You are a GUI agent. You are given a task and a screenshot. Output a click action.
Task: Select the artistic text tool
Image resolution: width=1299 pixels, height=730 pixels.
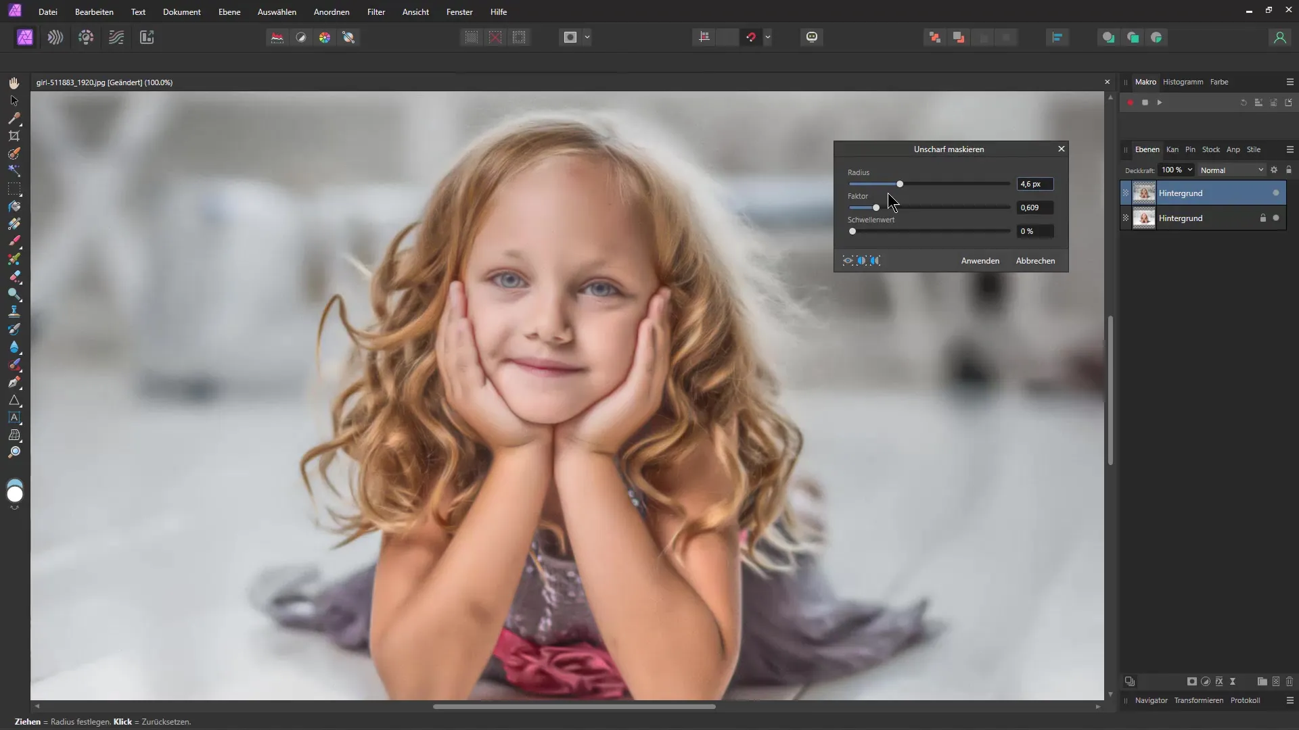(x=14, y=417)
